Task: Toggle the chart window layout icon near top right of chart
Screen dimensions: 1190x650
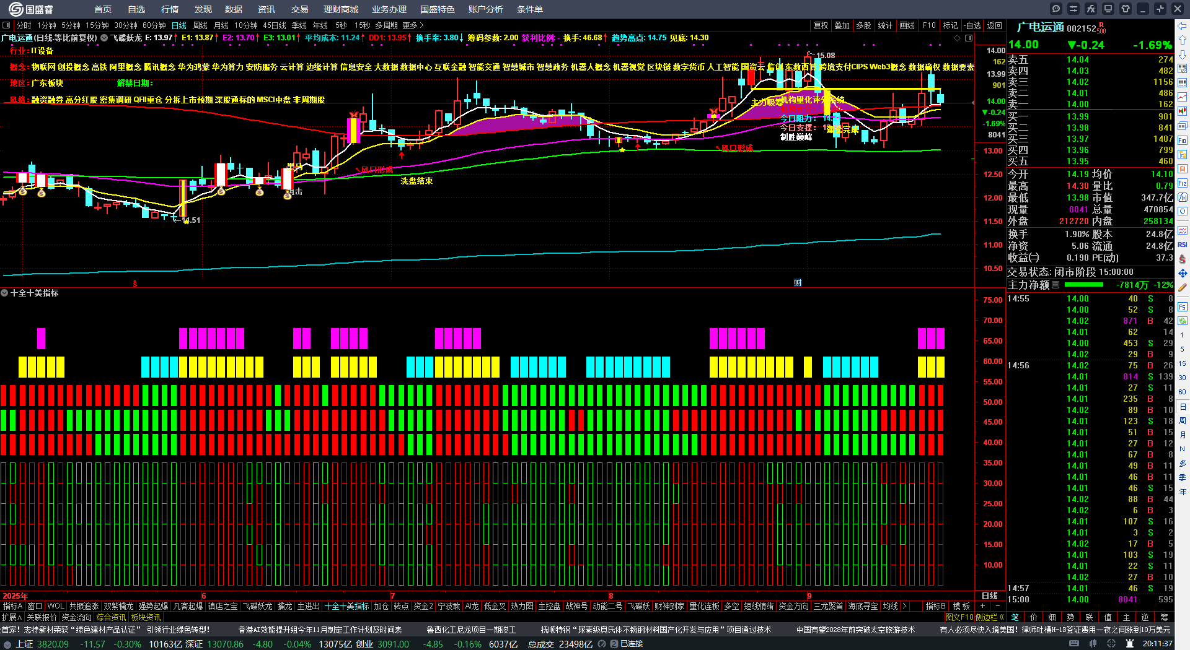Action: pos(969,38)
